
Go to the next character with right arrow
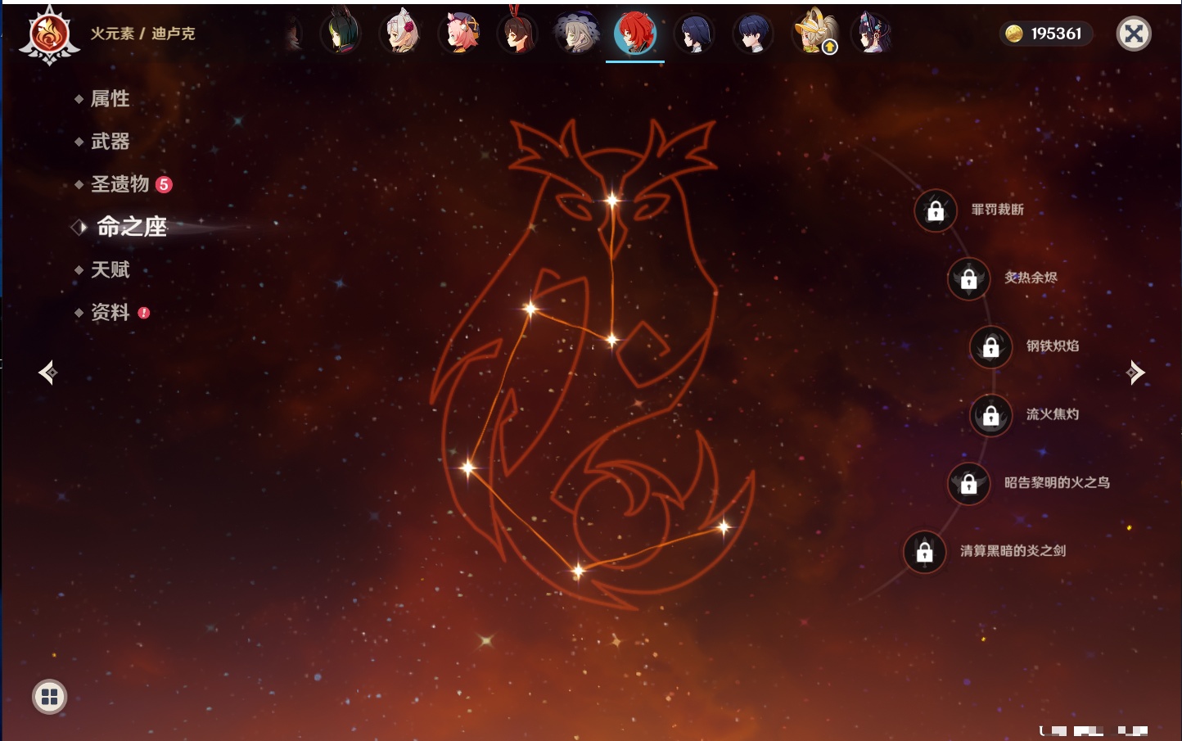point(1135,373)
